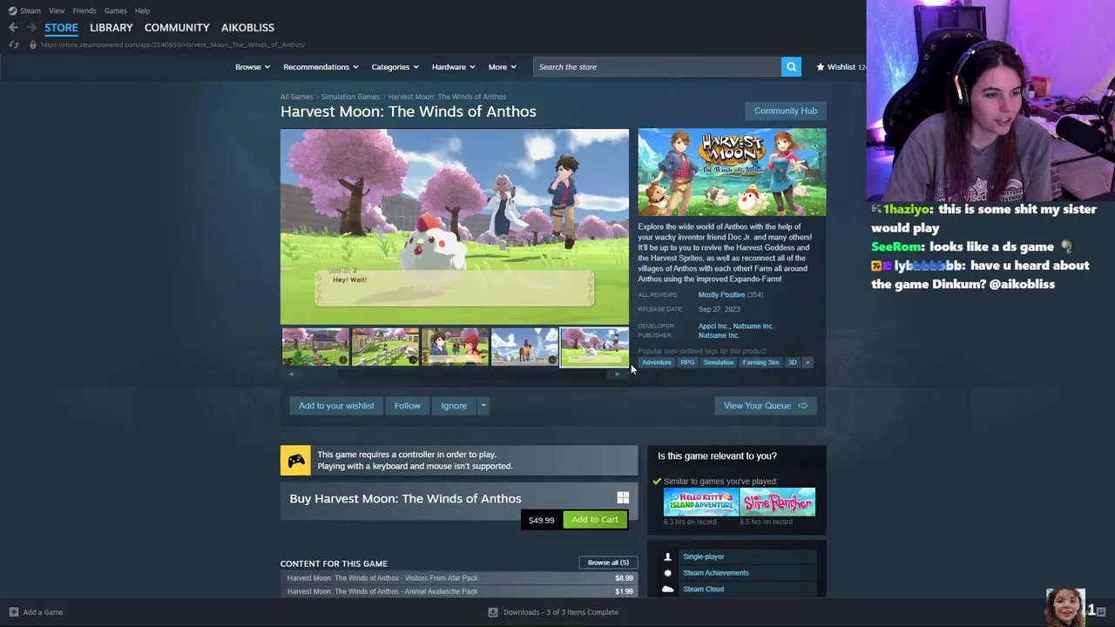Open the Recommendations dropdown
The height and width of the screenshot is (627, 1115).
(321, 67)
